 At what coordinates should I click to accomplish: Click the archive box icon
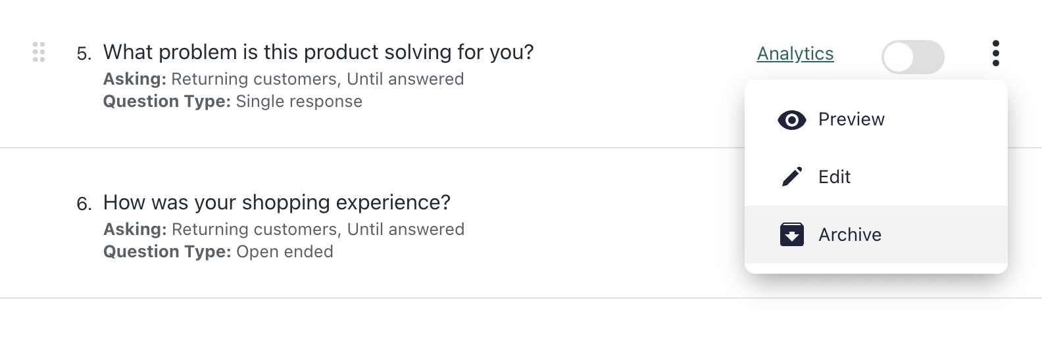click(791, 234)
